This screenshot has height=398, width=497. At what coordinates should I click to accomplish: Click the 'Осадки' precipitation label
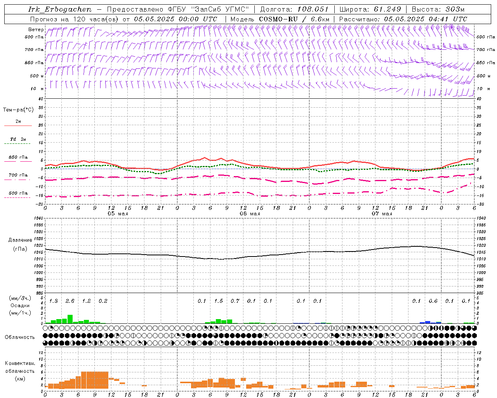[x=20, y=305]
